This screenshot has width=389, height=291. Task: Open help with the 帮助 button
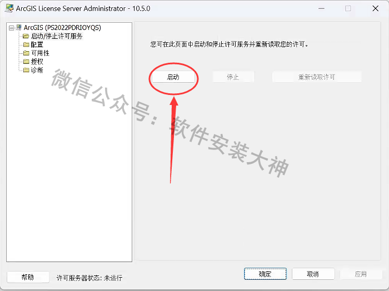point(28,277)
